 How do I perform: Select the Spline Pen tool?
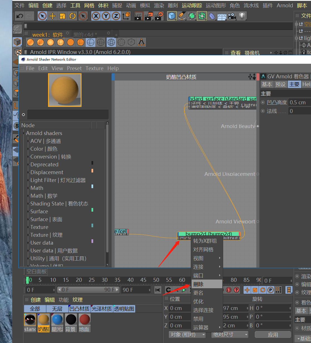[182, 16]
